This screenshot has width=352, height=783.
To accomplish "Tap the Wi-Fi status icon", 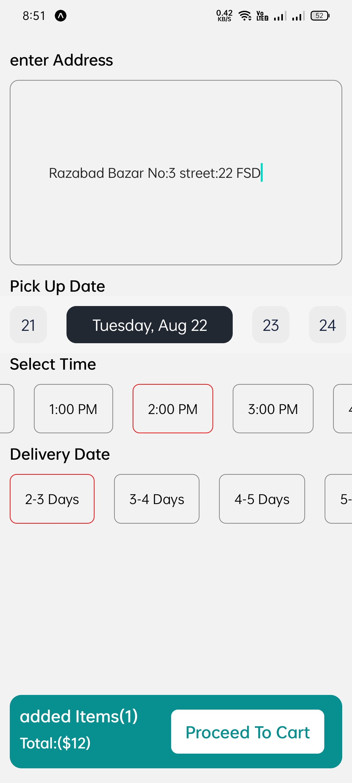I will [x=245, y=16].
